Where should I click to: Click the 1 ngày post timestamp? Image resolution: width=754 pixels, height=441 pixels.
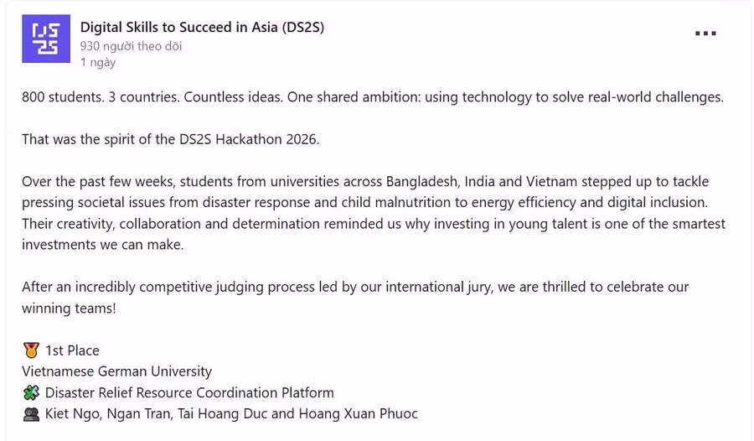[98, 62]
